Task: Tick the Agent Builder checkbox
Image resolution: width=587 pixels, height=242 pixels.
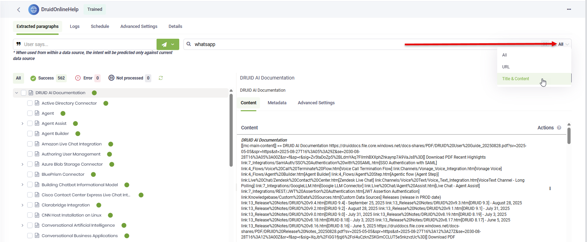Action: pos(30,134)
